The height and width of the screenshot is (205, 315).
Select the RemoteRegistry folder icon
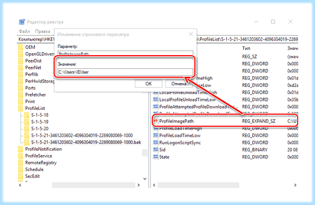point(20,163)
